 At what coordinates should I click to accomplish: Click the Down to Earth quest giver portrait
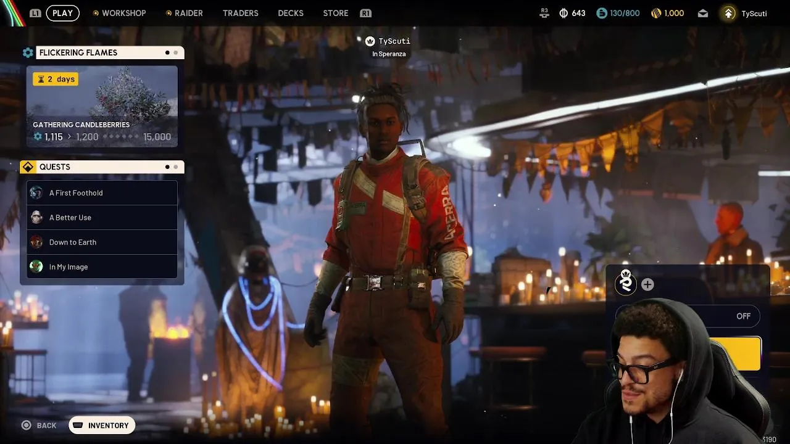(36, 242)
